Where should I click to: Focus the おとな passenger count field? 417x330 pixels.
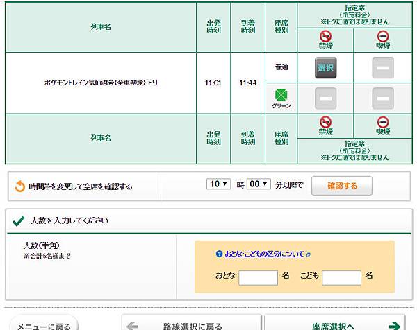point(259,278)
